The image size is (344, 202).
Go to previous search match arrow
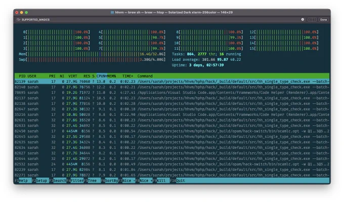310,20
